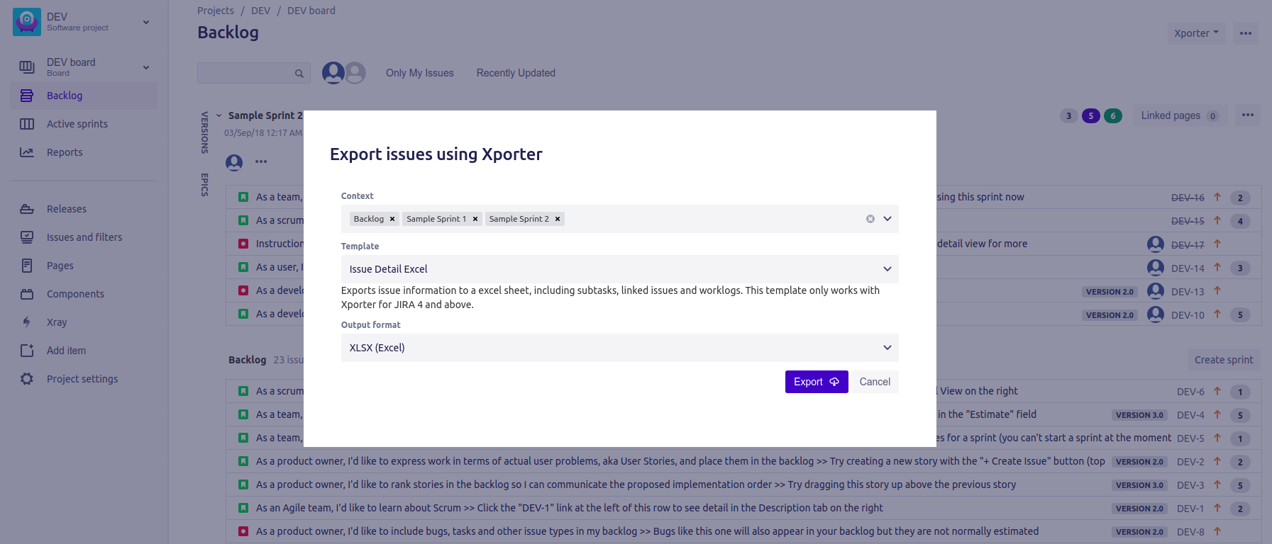This screenshot has width=1272, height=544.
Task: Remove Sample Sprint 2 context tag
Action: (x=558, y=219)
